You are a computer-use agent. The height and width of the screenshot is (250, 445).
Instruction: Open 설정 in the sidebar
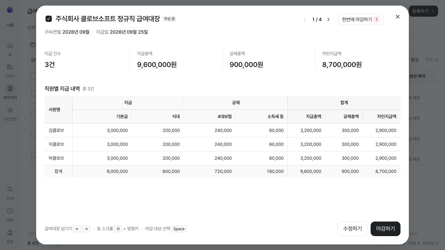click(x=10, y=236)
